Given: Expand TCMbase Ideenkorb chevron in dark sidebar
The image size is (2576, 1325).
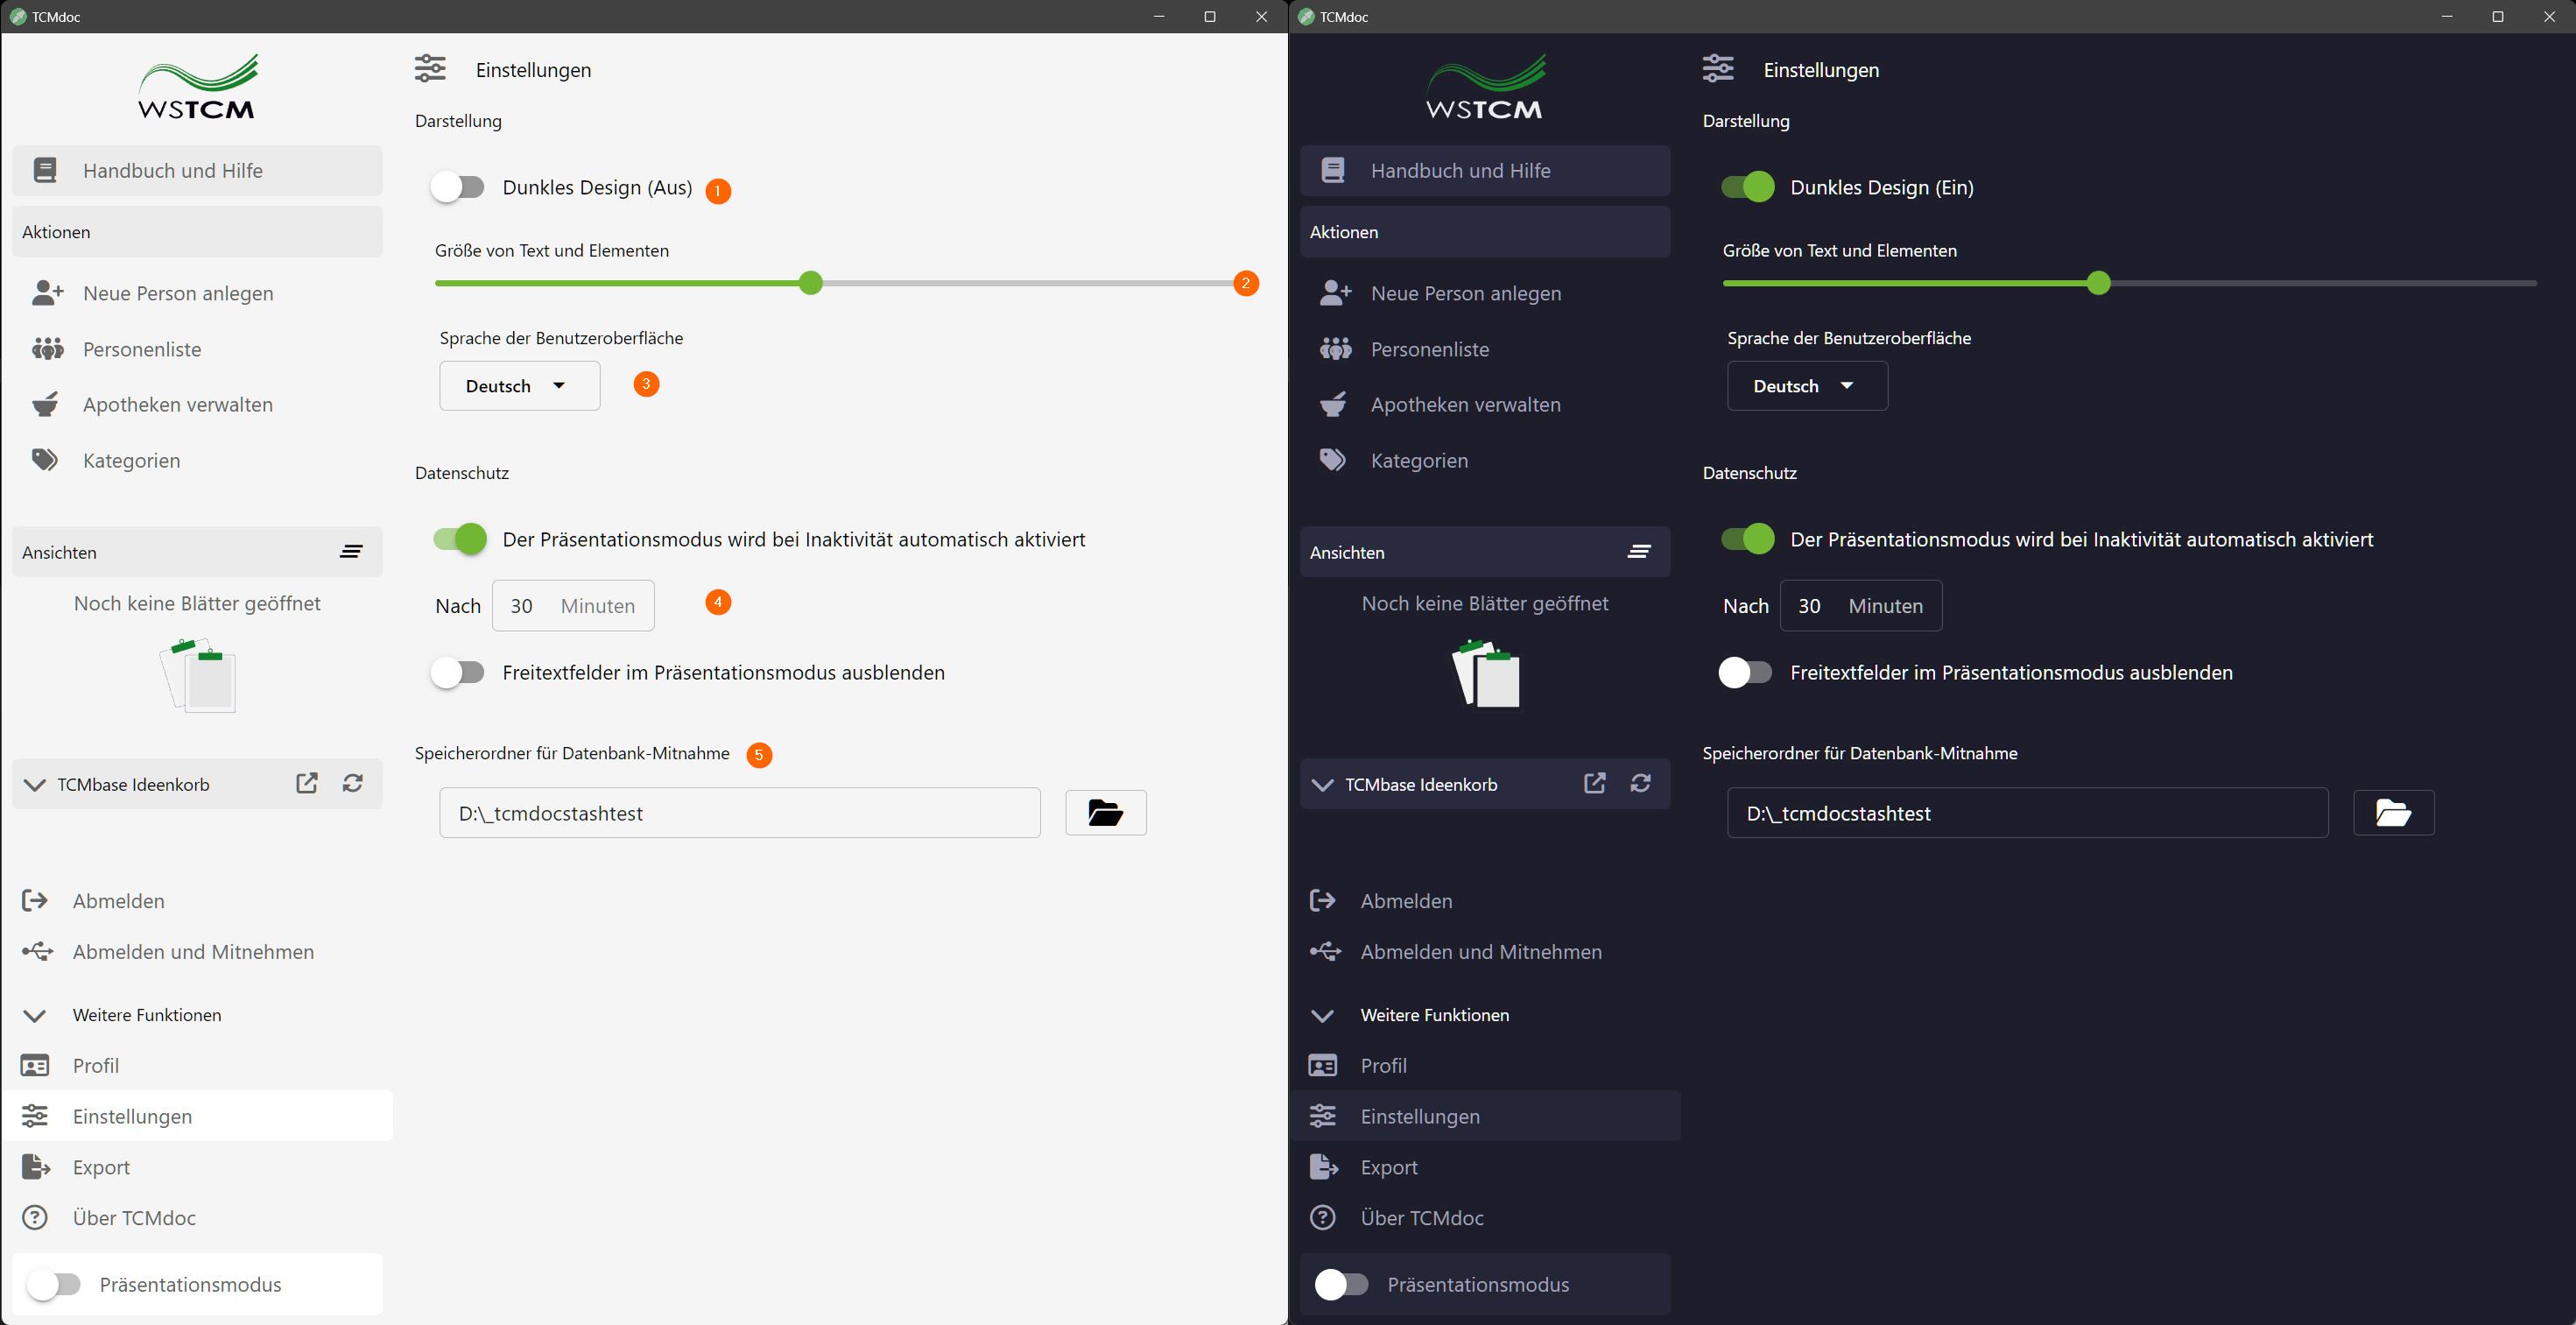Looking at the screenshot, I should point(1322,785).
